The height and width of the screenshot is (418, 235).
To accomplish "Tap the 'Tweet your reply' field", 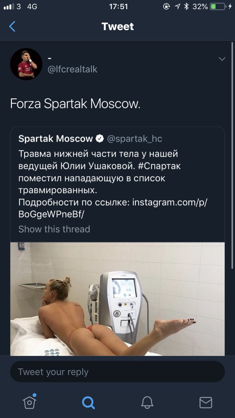I will (118, 372).
